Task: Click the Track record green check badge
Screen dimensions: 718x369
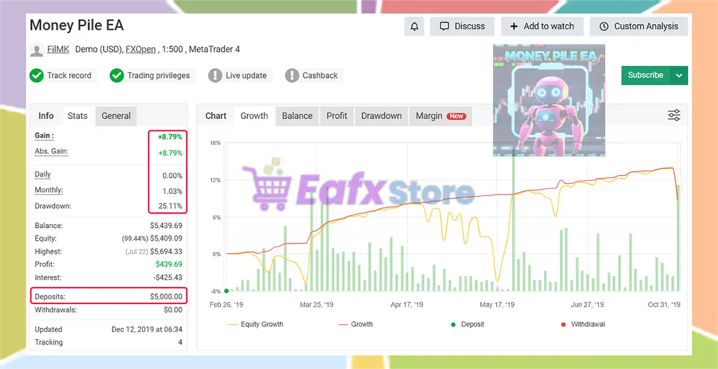Action: (x=36, y=76)
